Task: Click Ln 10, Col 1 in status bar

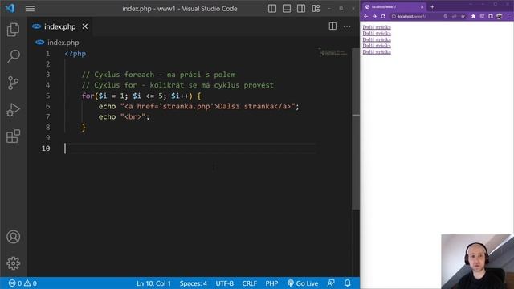Action: point(153,283)
